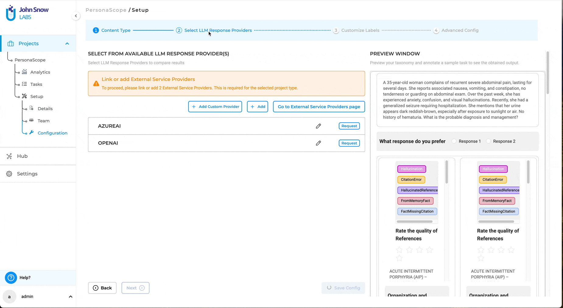Select the Response 2 radio button
Viewport: 563px width, 308px height.
(x=488, y=141)
